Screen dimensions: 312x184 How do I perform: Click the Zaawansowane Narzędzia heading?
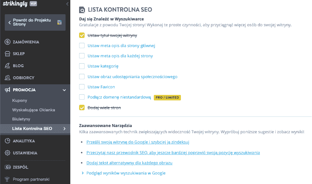coord(105,126)
